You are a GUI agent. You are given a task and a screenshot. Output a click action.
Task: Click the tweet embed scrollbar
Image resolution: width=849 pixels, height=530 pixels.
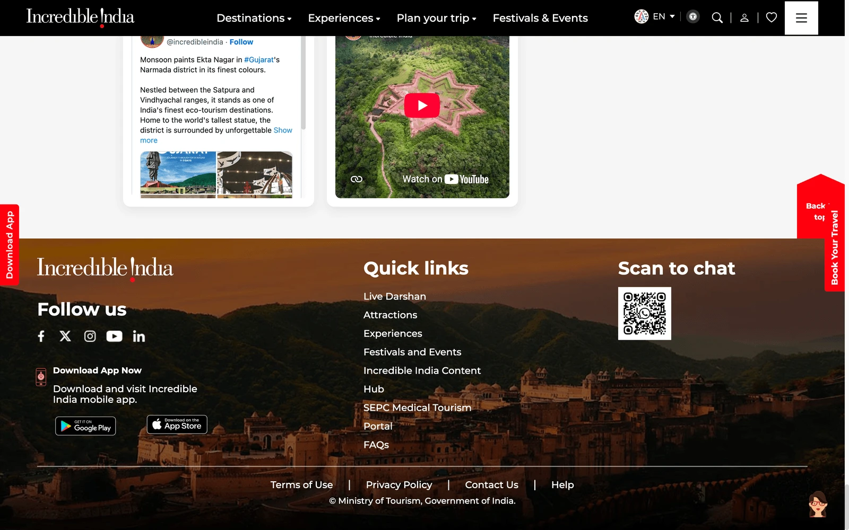(x=304, y=82)
